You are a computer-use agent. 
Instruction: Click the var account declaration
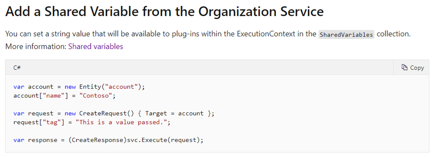(x=33, y=87)
